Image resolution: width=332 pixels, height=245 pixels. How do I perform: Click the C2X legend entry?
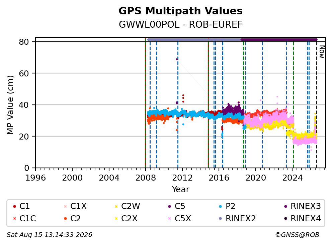coord(126,218)
